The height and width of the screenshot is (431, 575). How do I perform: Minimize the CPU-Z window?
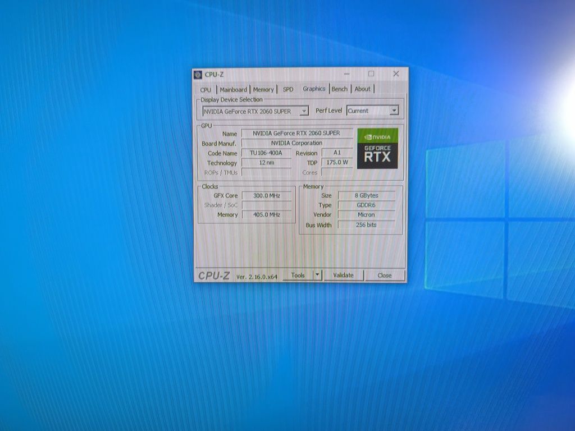click(x=346, y=74)
